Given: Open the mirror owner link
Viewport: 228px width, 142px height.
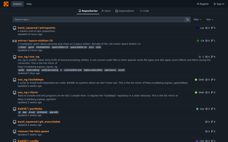Looking at the screenshot, I should pyautogui.click(x=22, y=41).
